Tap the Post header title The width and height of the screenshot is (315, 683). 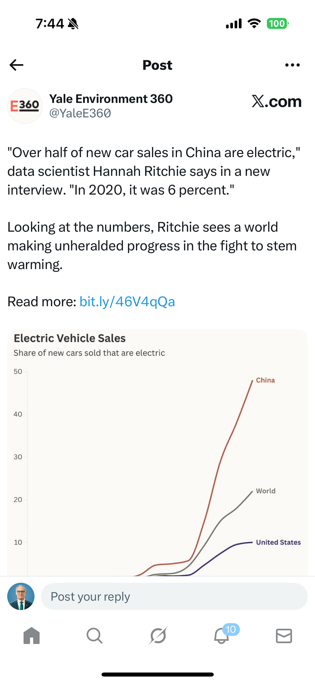[x=157, y=65]
